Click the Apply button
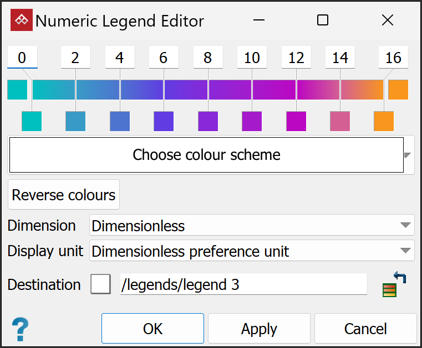This screenshot has height=348, width=422. pyautogui.click(x=259, y=329)
